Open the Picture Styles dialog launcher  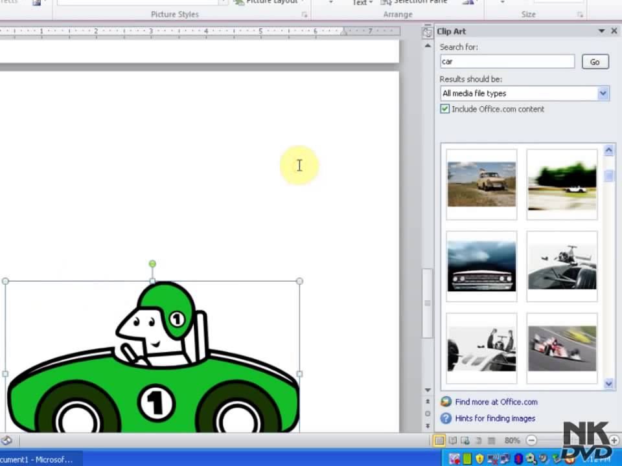coord(305,15)
